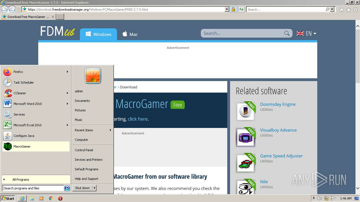360x202 pixels.
Task: Open Windows Media Player taskbar icon
Action: 41,198
